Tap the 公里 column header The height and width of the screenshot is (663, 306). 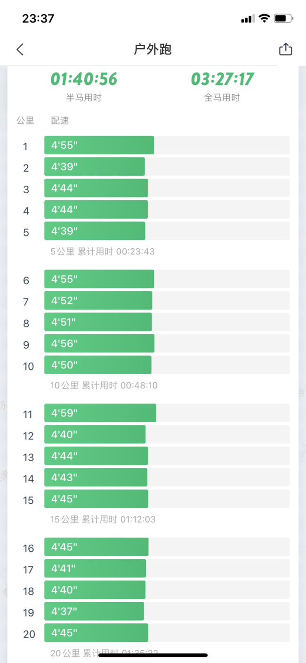(x=25, y=121)
